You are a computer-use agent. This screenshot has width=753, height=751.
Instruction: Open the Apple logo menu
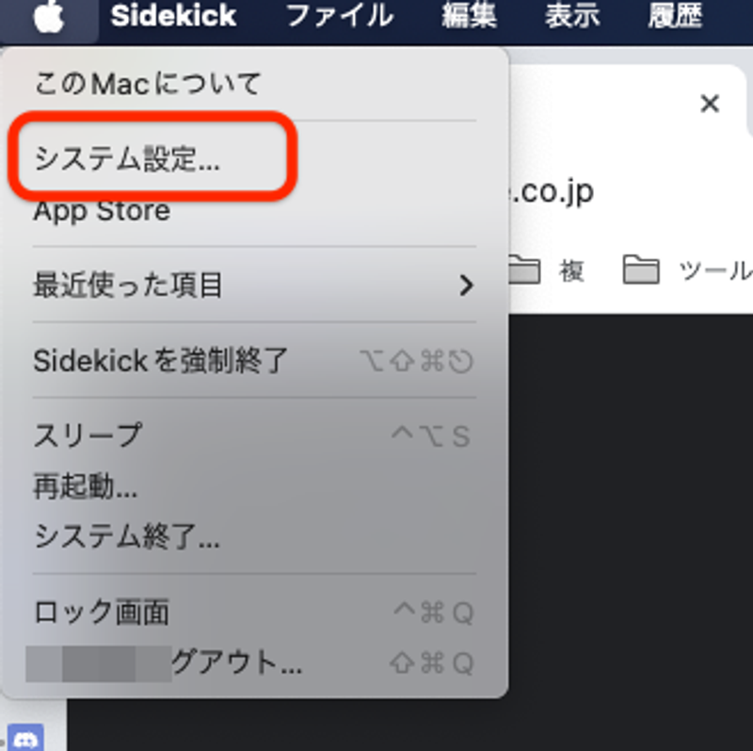point(49,17)
